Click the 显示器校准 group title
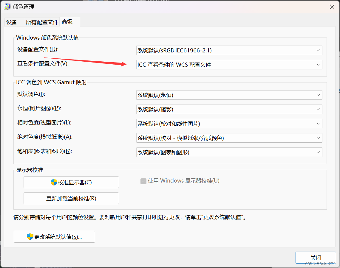Image resolution: width=340 pixels, height=268 pixels. [30, 170]
